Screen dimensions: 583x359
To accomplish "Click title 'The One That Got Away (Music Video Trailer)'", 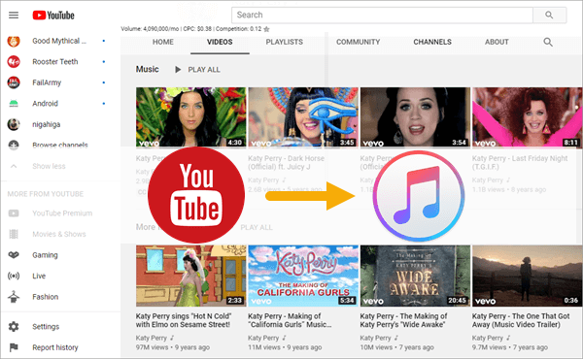I will 521,320.
